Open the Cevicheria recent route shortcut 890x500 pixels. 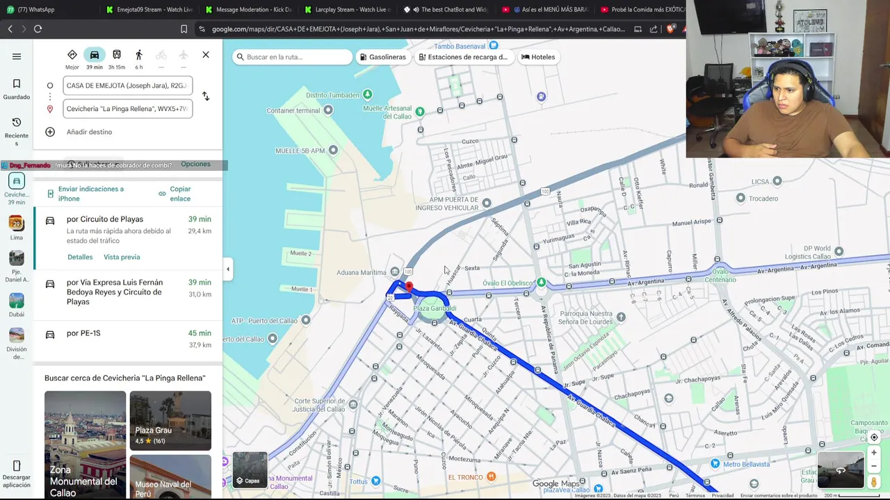click(x=17, y=189)
